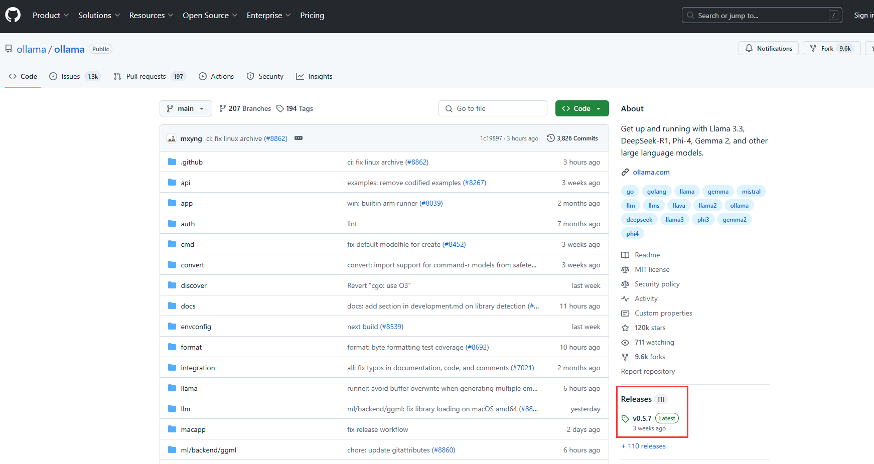View the 120k stars star icon
Screen dimensions: 874x464
pos(625,328)
